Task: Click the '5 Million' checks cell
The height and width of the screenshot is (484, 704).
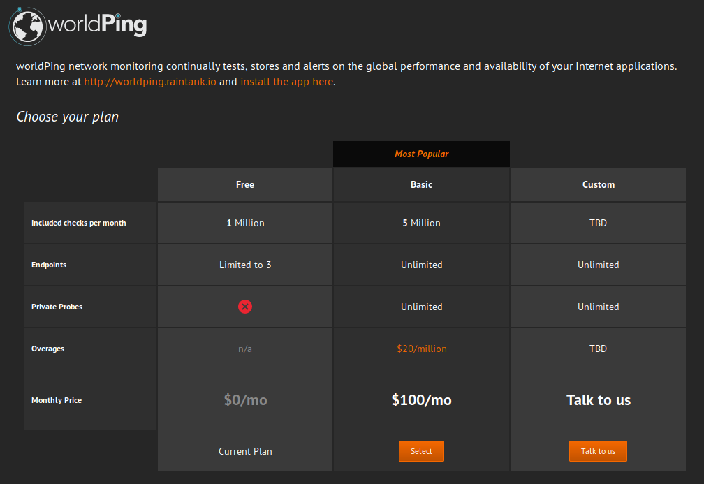Action: (421, 223)
